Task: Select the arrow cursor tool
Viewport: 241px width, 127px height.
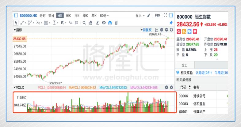Action: [16, 23]
